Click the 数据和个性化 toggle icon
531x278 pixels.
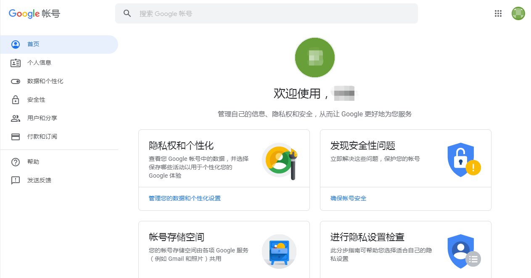(16, 81)
